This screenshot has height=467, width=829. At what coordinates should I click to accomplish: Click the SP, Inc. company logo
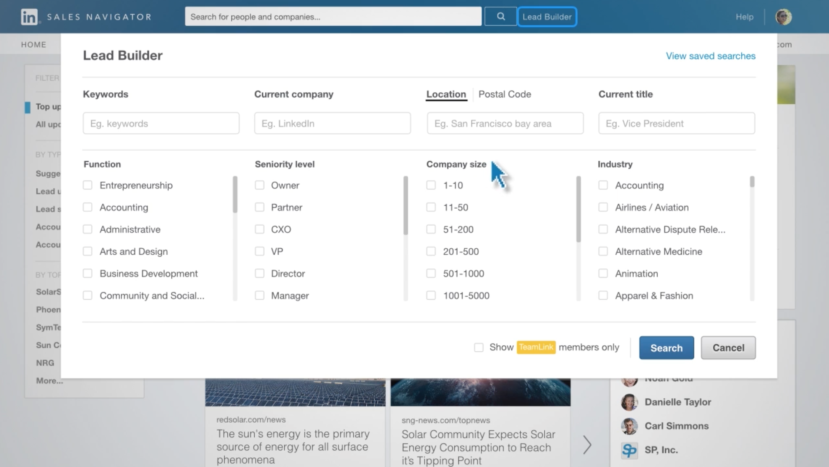point(630,450)
